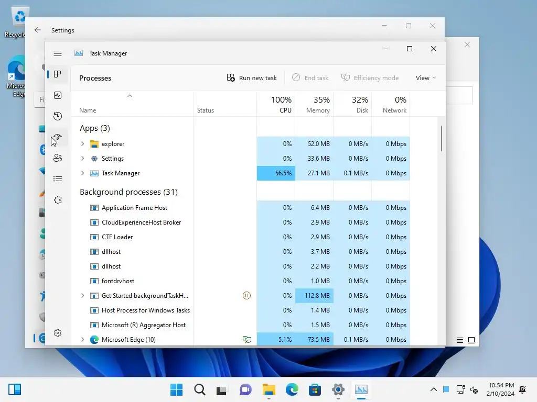Select the explorer process row
537x402 pixels.
(x=240, y=144)
